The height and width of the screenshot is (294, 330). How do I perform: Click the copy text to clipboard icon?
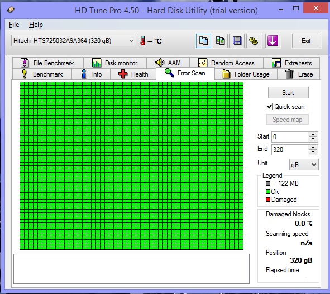(x=203, y=41)
